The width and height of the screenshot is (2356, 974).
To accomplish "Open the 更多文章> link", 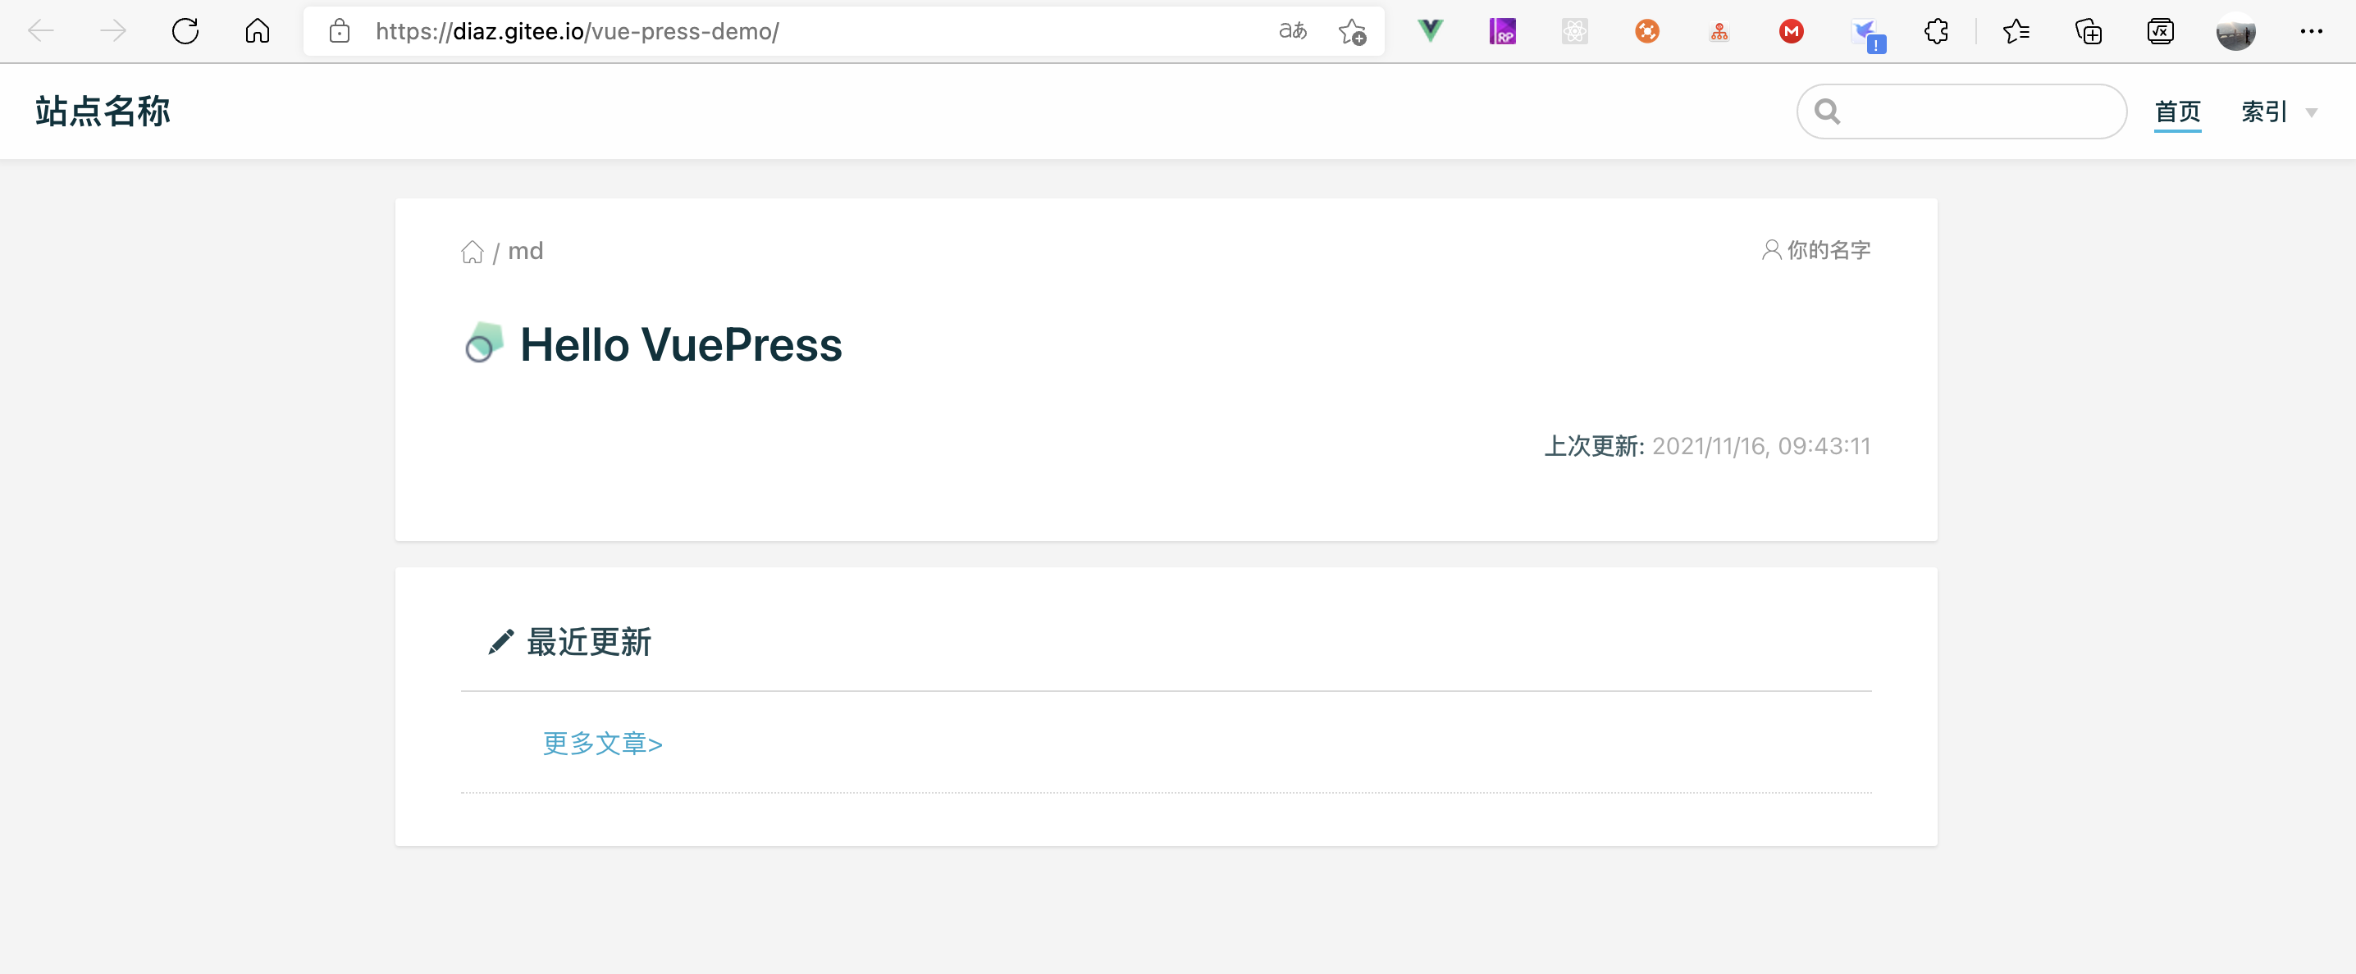I will click(x=603, y=743).
